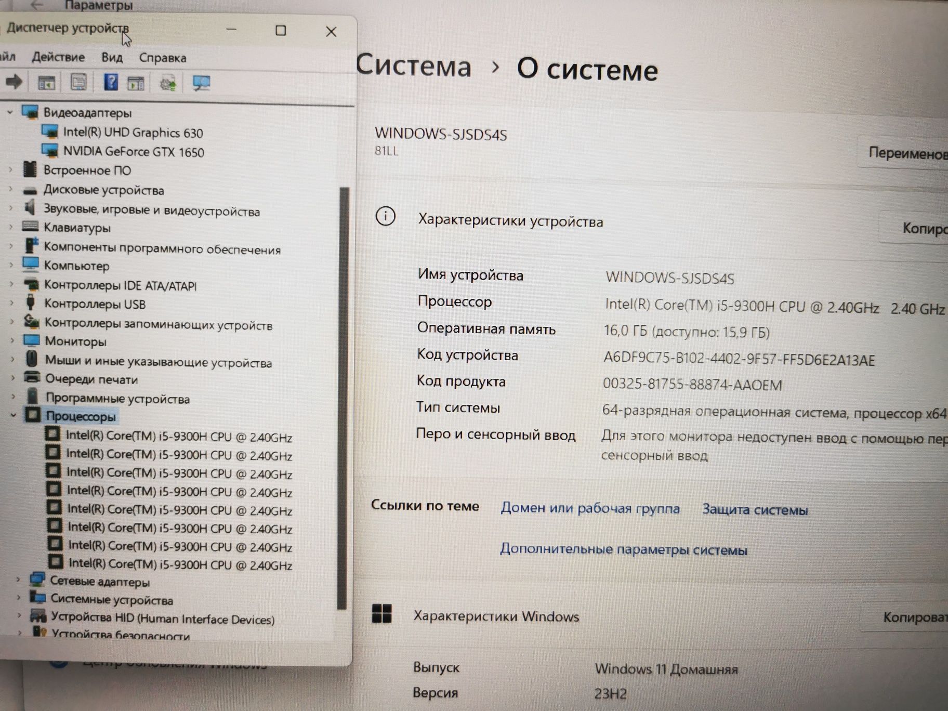Expand the Контроллеры IDE ATA/ATAPI node

[11, 284]
